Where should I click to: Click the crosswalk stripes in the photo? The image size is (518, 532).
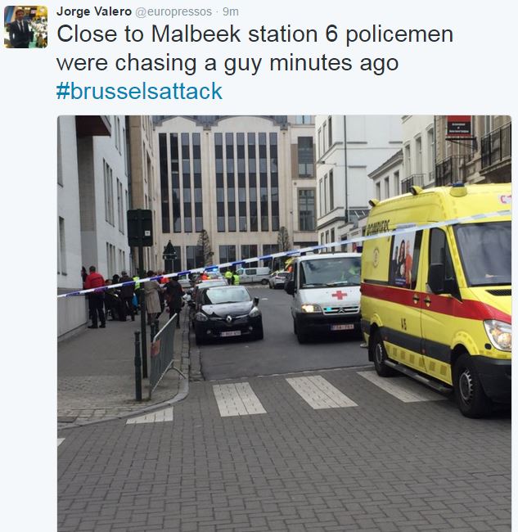pos(319,394)
